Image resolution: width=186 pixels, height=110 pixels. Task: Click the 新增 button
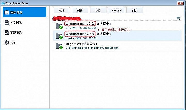pyautogui.click(x=61, y=10)
